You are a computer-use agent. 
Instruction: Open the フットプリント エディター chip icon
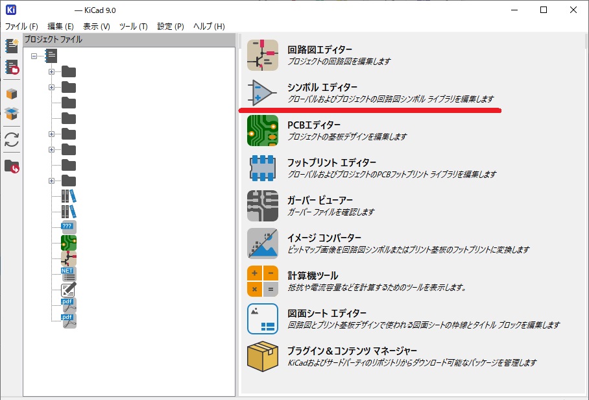[x=262, y=168]
